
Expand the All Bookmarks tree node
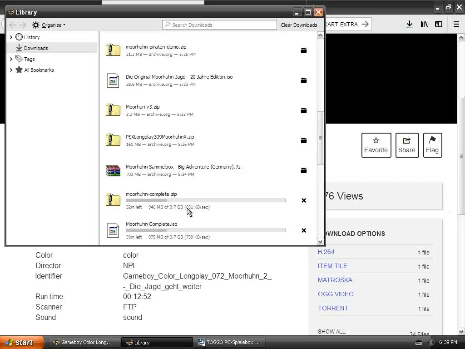click(x=11, y=70)
